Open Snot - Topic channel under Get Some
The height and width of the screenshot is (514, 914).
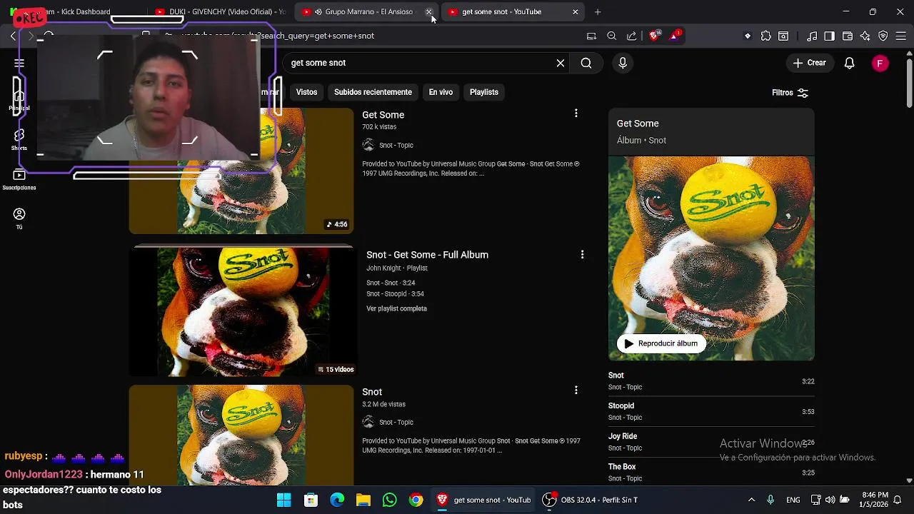click(x=396, y=146)
